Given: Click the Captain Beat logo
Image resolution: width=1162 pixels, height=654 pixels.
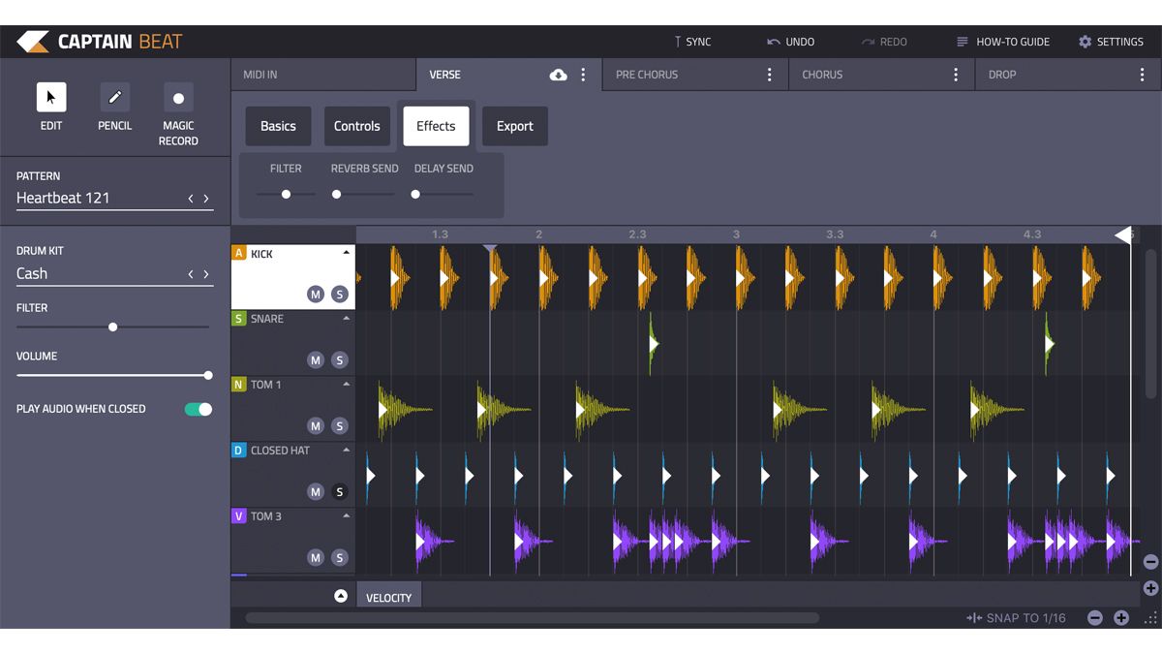Looking at the screenshot, I should click(100, 42).
